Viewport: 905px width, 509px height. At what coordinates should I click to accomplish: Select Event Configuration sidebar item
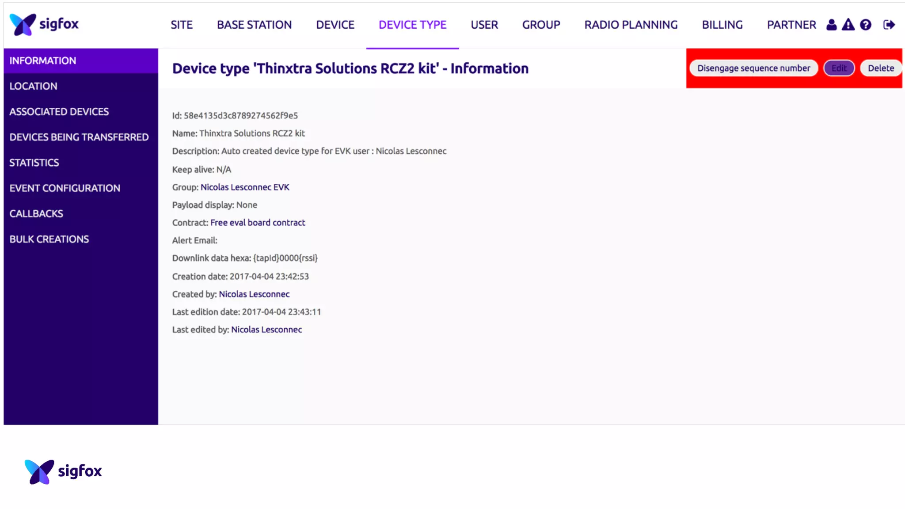tap(65, 188)
